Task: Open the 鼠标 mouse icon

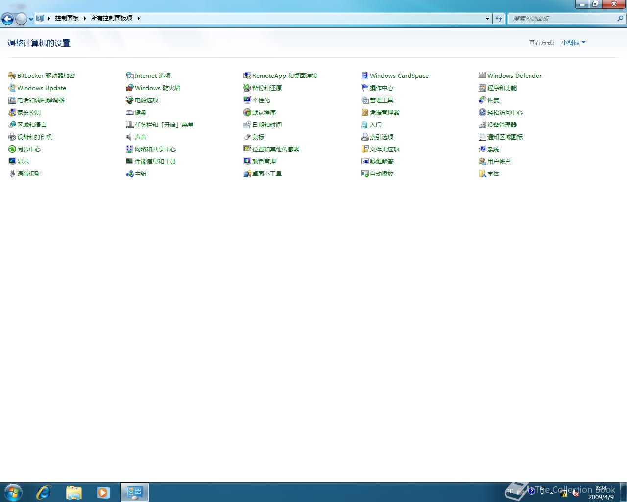Action: [x=247, y=137]
